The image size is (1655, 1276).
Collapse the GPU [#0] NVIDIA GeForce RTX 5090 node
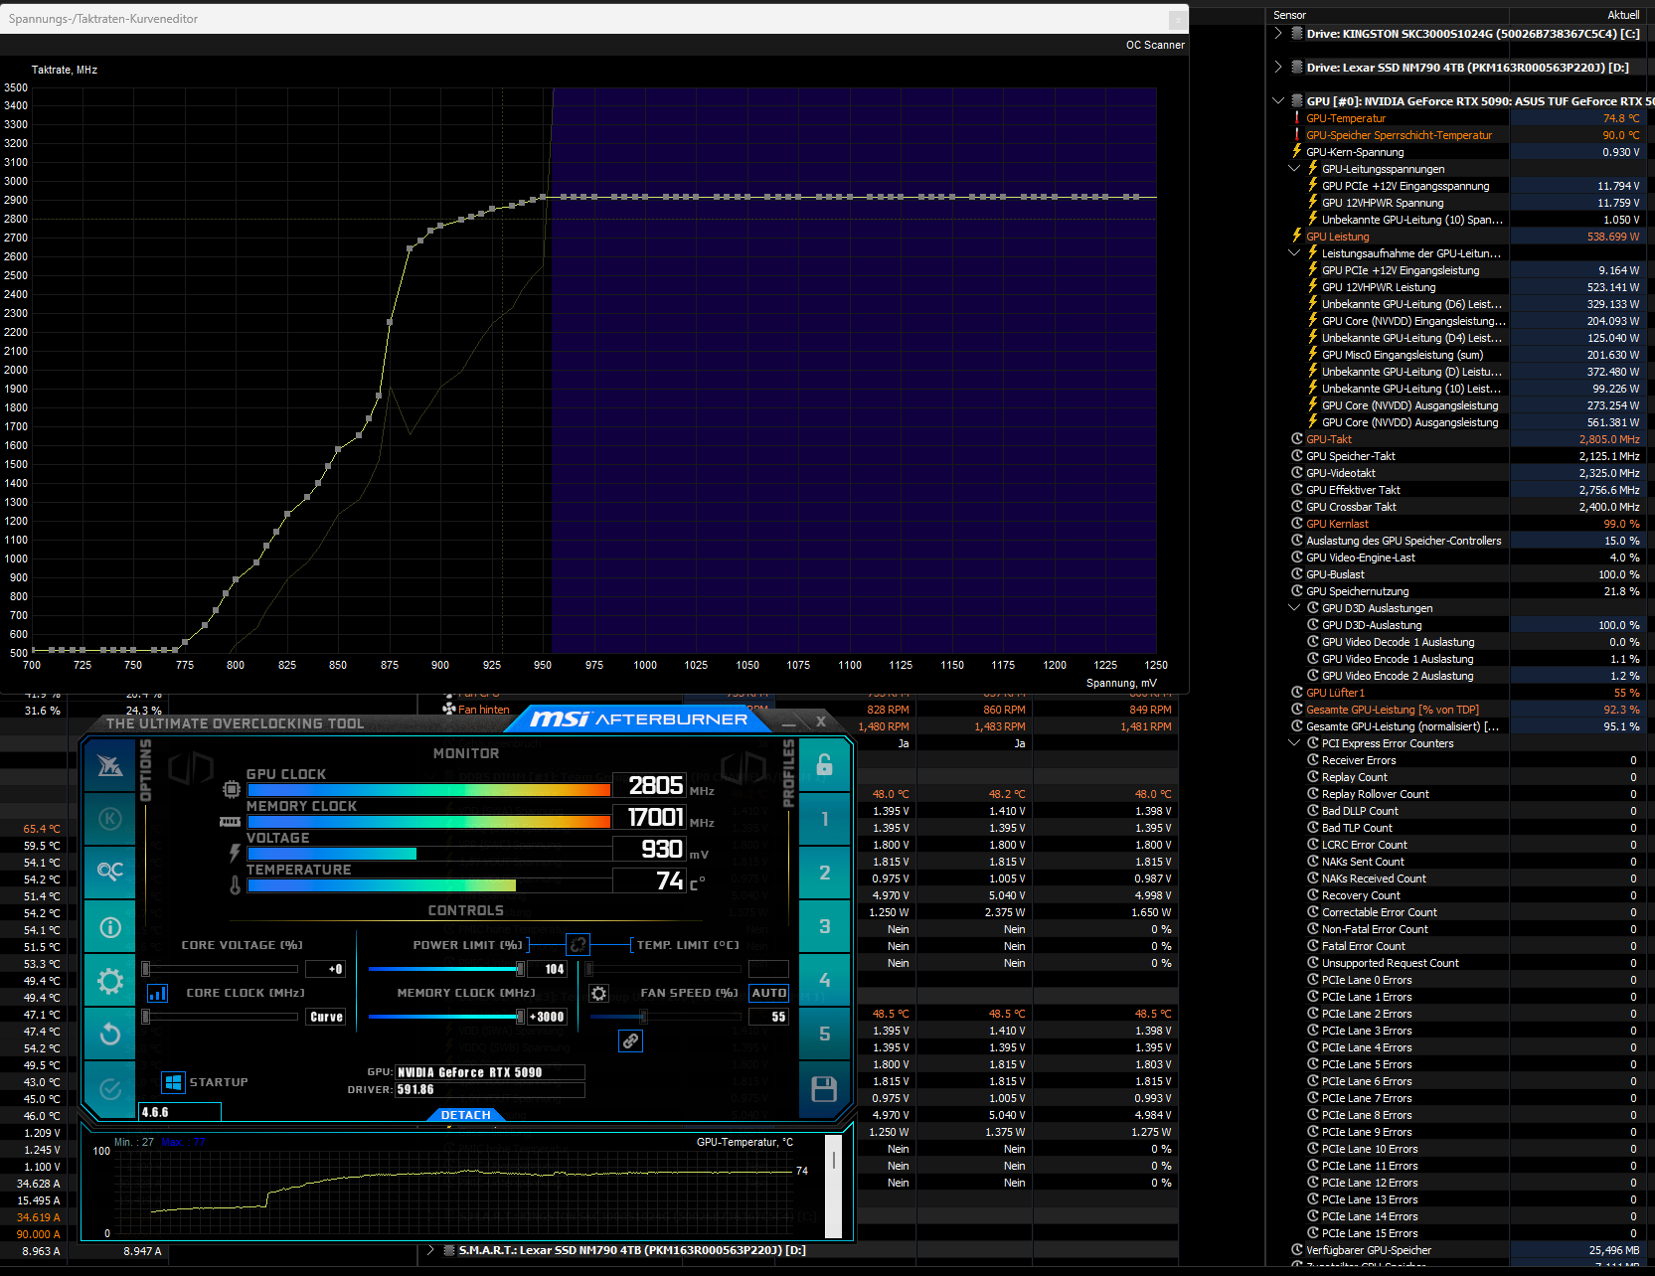(x=1278, y=101)
